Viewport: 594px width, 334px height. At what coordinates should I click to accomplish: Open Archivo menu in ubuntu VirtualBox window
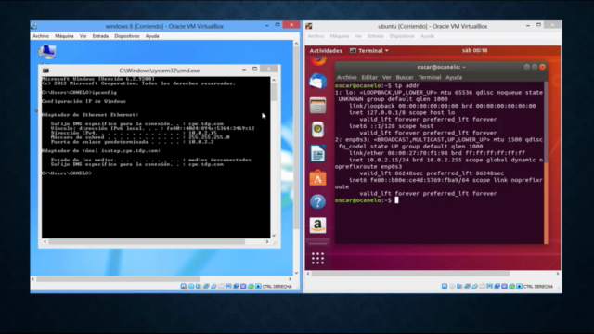point(316,36)
